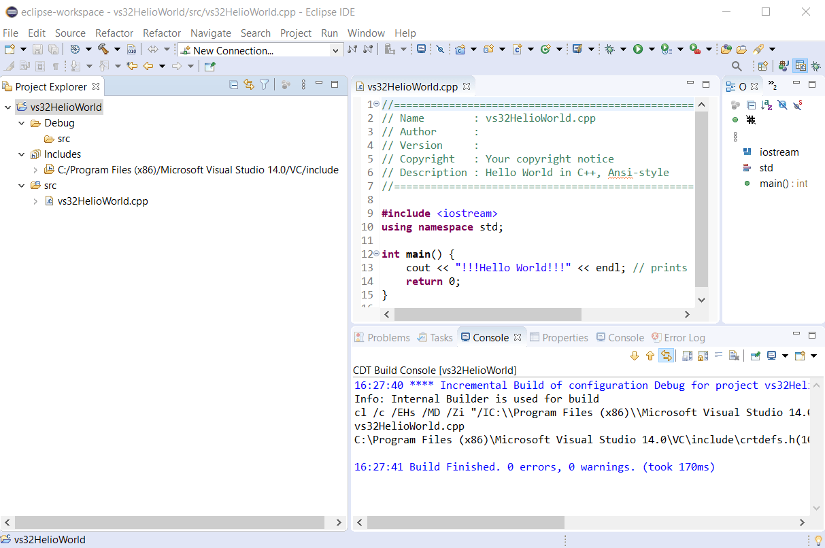Screen dimensions: 825x548
Task: Click the editor's horizontal scrollbar thumb
Action: pyautogui.click(x=488, y=314)
